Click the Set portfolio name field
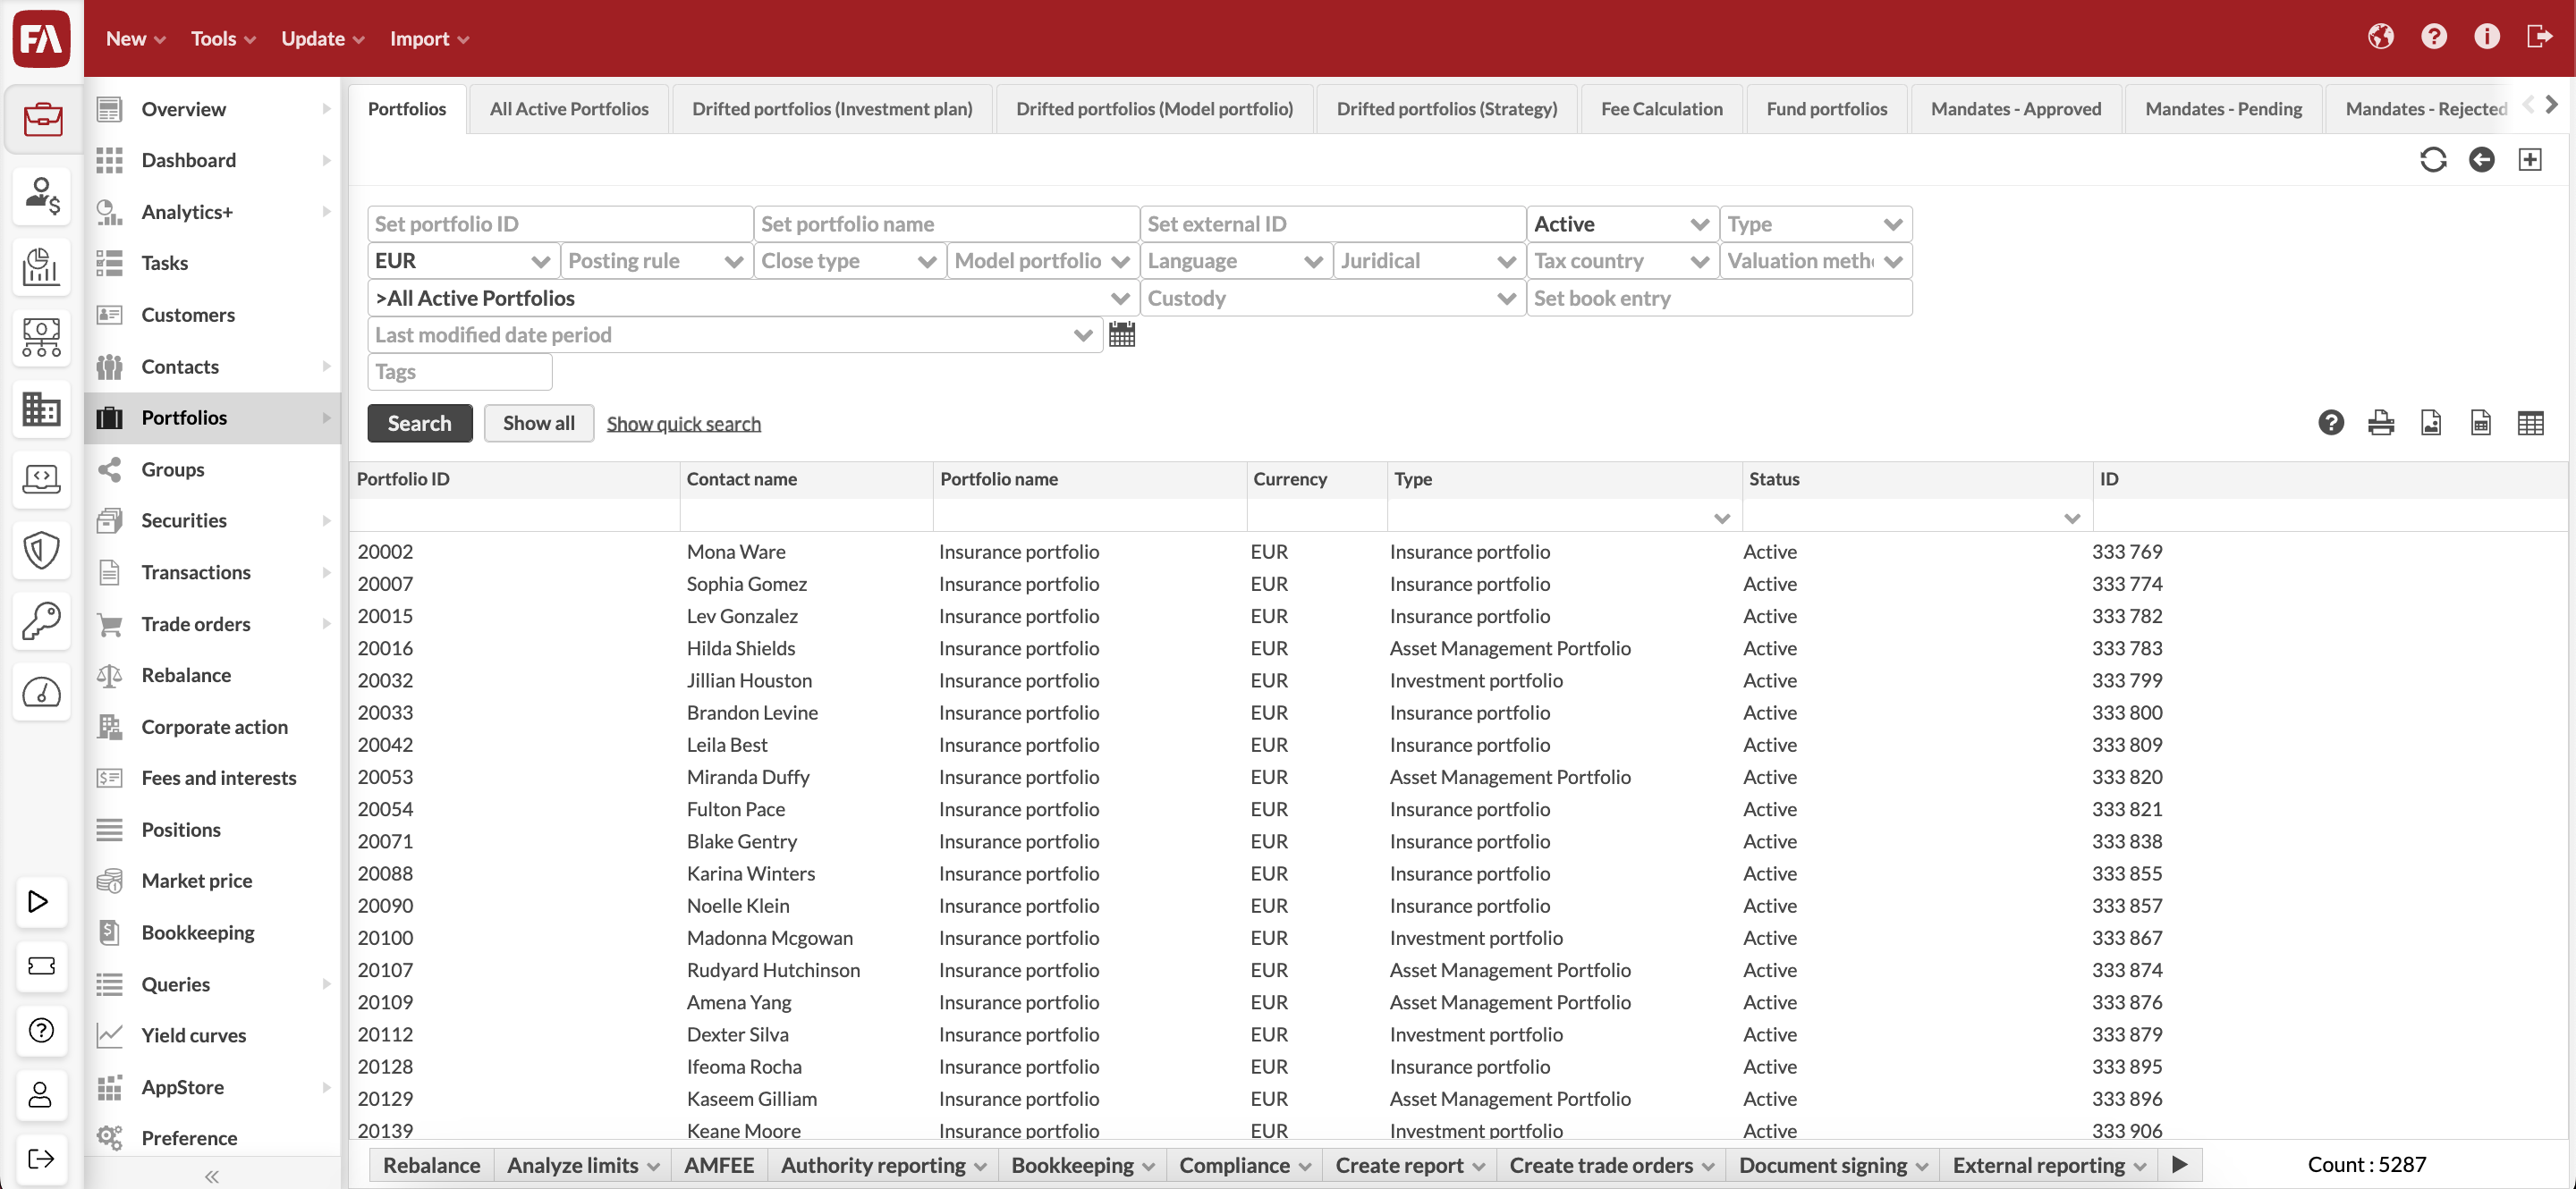Image resolution: width=2576 pixels, height=1189 pixels. pos(946,223)
